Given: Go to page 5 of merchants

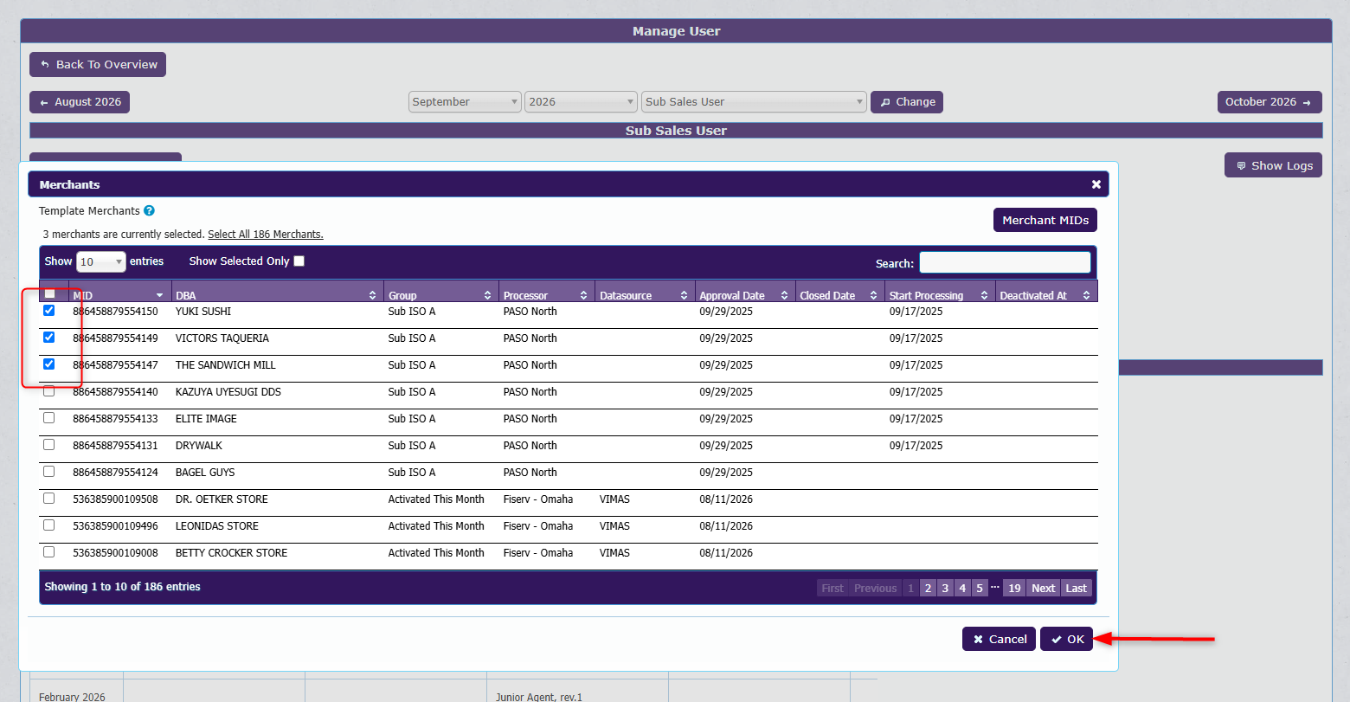Looking at the screenshot, I should pos(980,588).
